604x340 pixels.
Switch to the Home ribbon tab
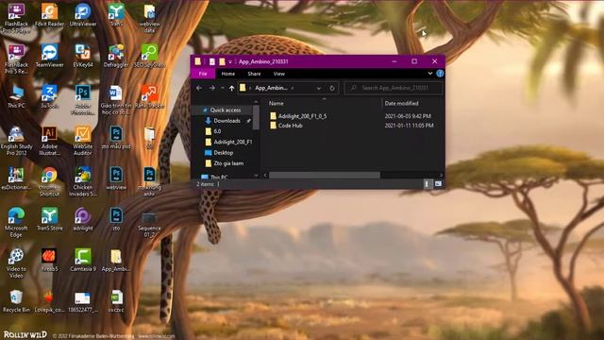(228, 74)
